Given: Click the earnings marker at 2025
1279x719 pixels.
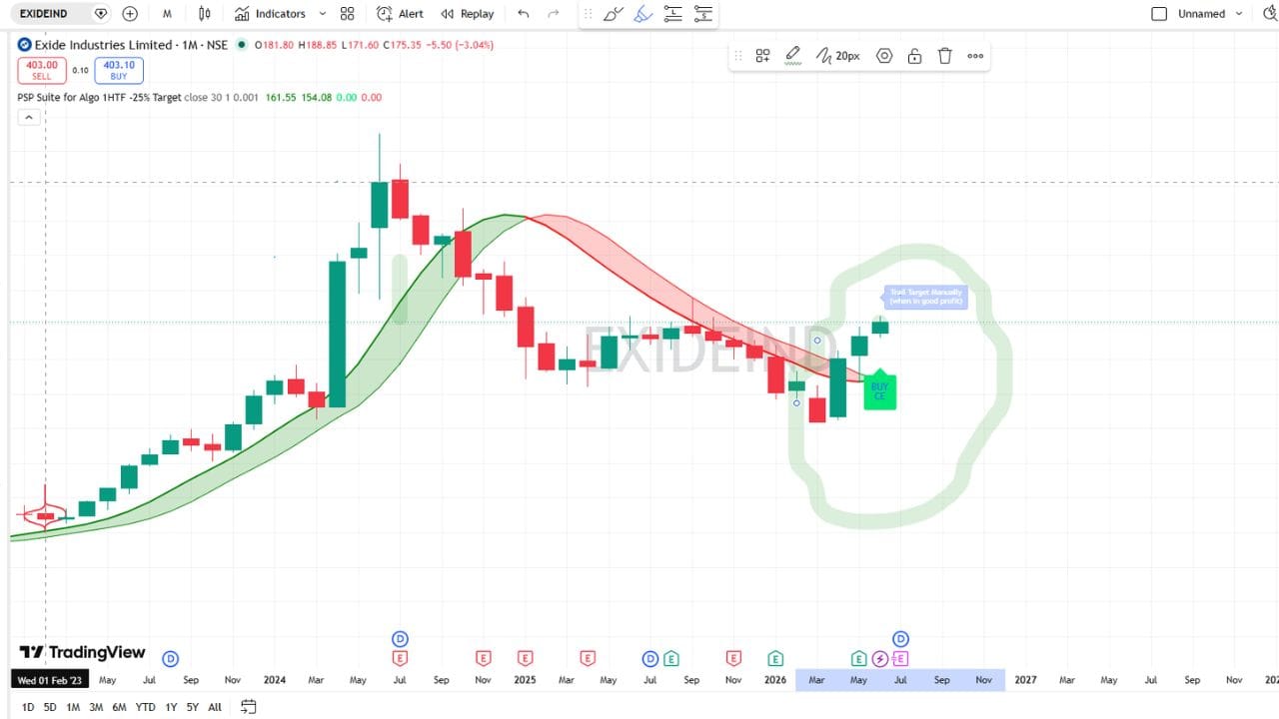Looking at the screenshot, I should [x=526, y=658].
